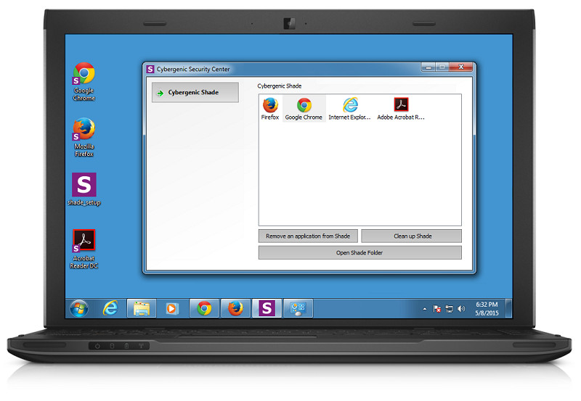Open the Mozilla Firefox desktop shortcut
Screen dimensions: 581x401
point(84,137)
